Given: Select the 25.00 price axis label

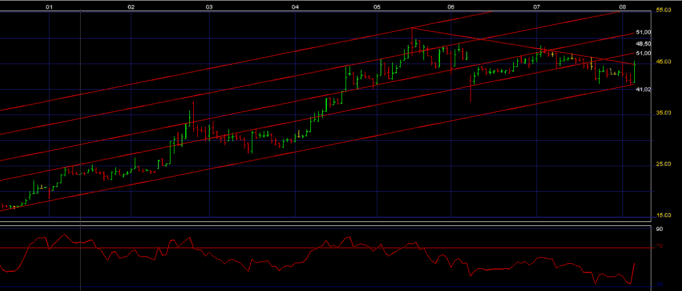Looking at the screenshot, I should coord(663,164).
